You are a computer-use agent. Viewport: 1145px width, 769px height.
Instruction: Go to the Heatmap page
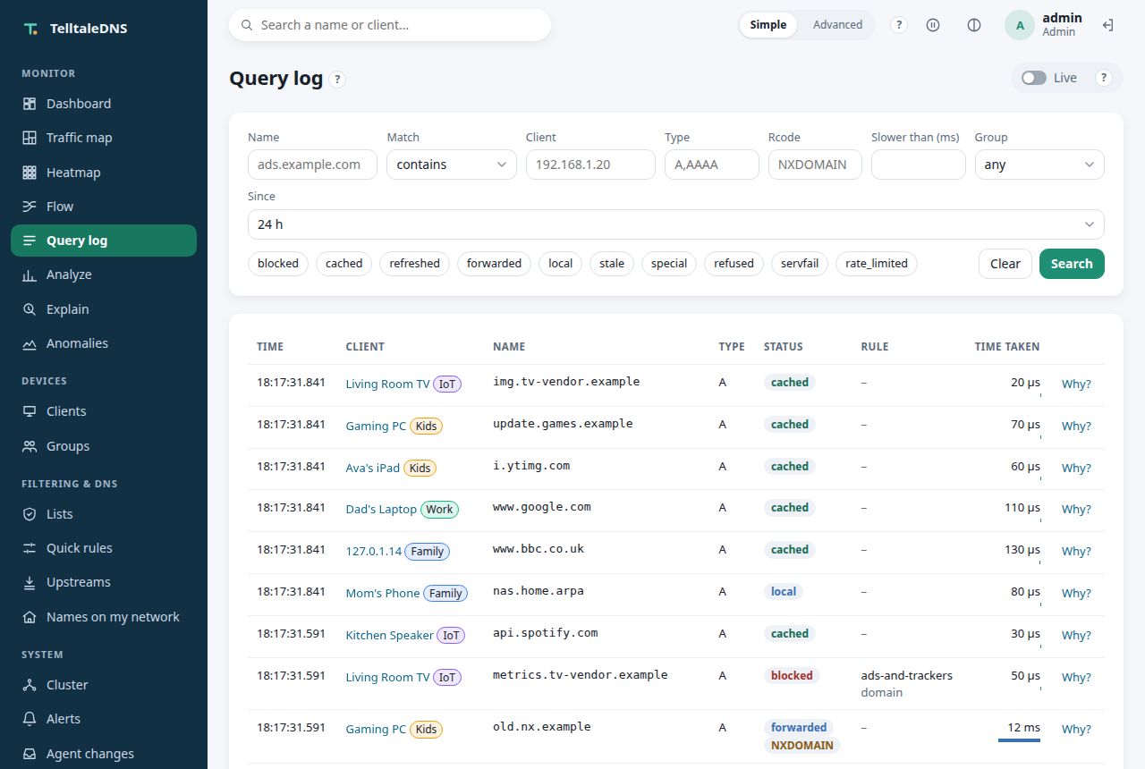point(104,173)
